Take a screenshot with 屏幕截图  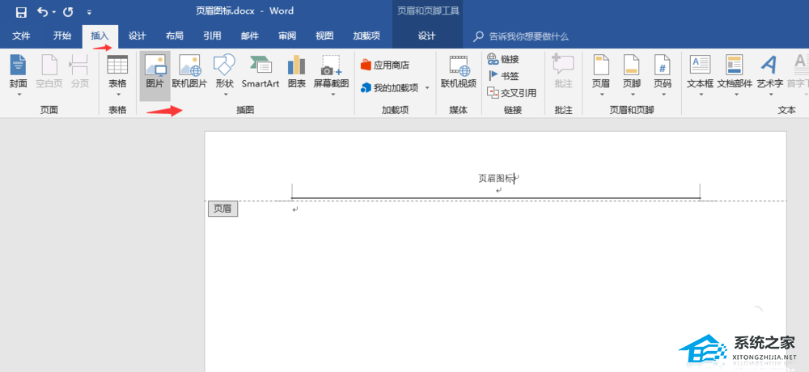[x=331, y=71]
